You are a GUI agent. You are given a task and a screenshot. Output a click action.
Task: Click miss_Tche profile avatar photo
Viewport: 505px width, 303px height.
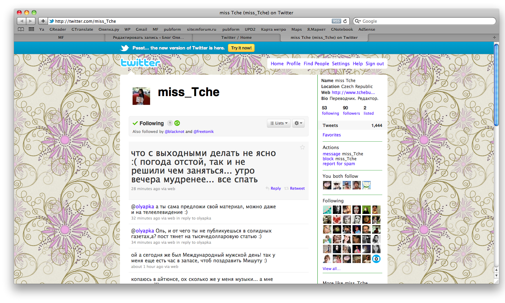pyautogui.click(x=141, y=96)
